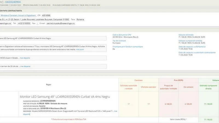Viewport: 219px width, 123px height.
Task: Select the contract type value Furnizare
Action: (x=117, y=43)
